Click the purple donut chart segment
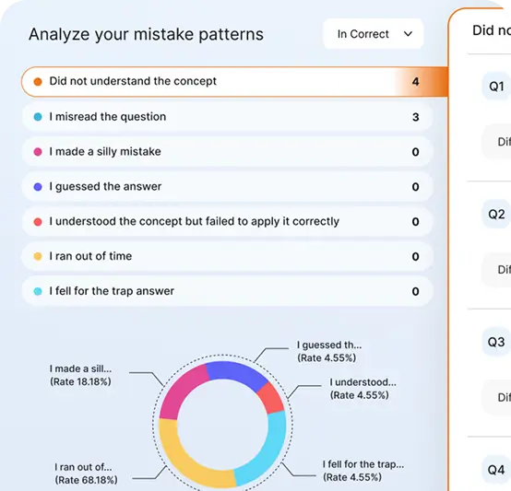 pos(236,373)
